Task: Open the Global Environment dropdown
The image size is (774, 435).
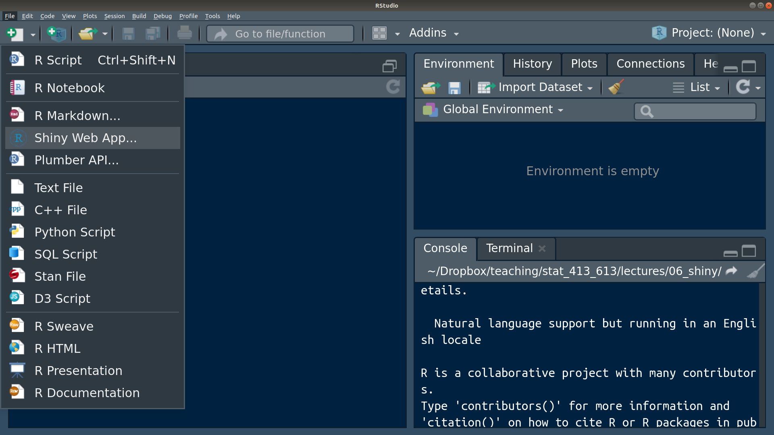Action: pos(493,110)
